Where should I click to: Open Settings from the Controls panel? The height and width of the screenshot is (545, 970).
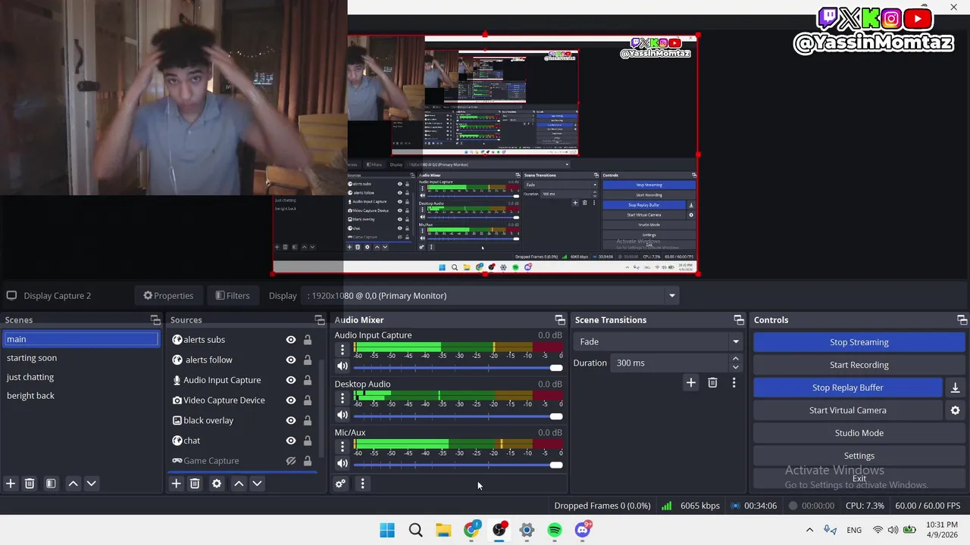click(859, 456)
